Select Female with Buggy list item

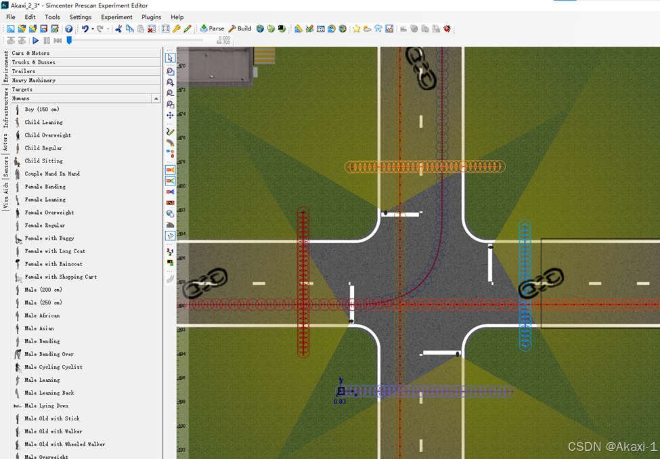[x=49, y=238]
